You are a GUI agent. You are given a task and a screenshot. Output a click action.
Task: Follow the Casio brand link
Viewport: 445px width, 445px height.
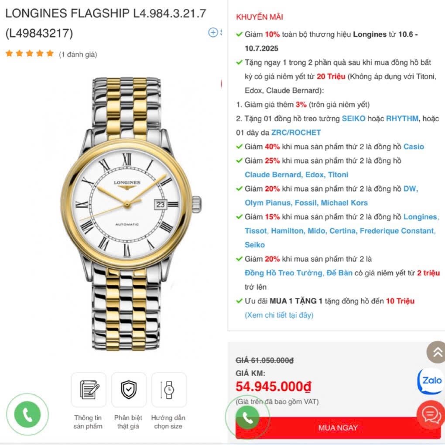coord(414,147)
